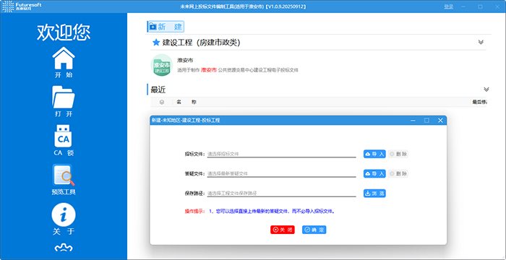Screen dimensions: 506x260
Task: Click the sort icon in recent list header
Action: click(162, 103)
